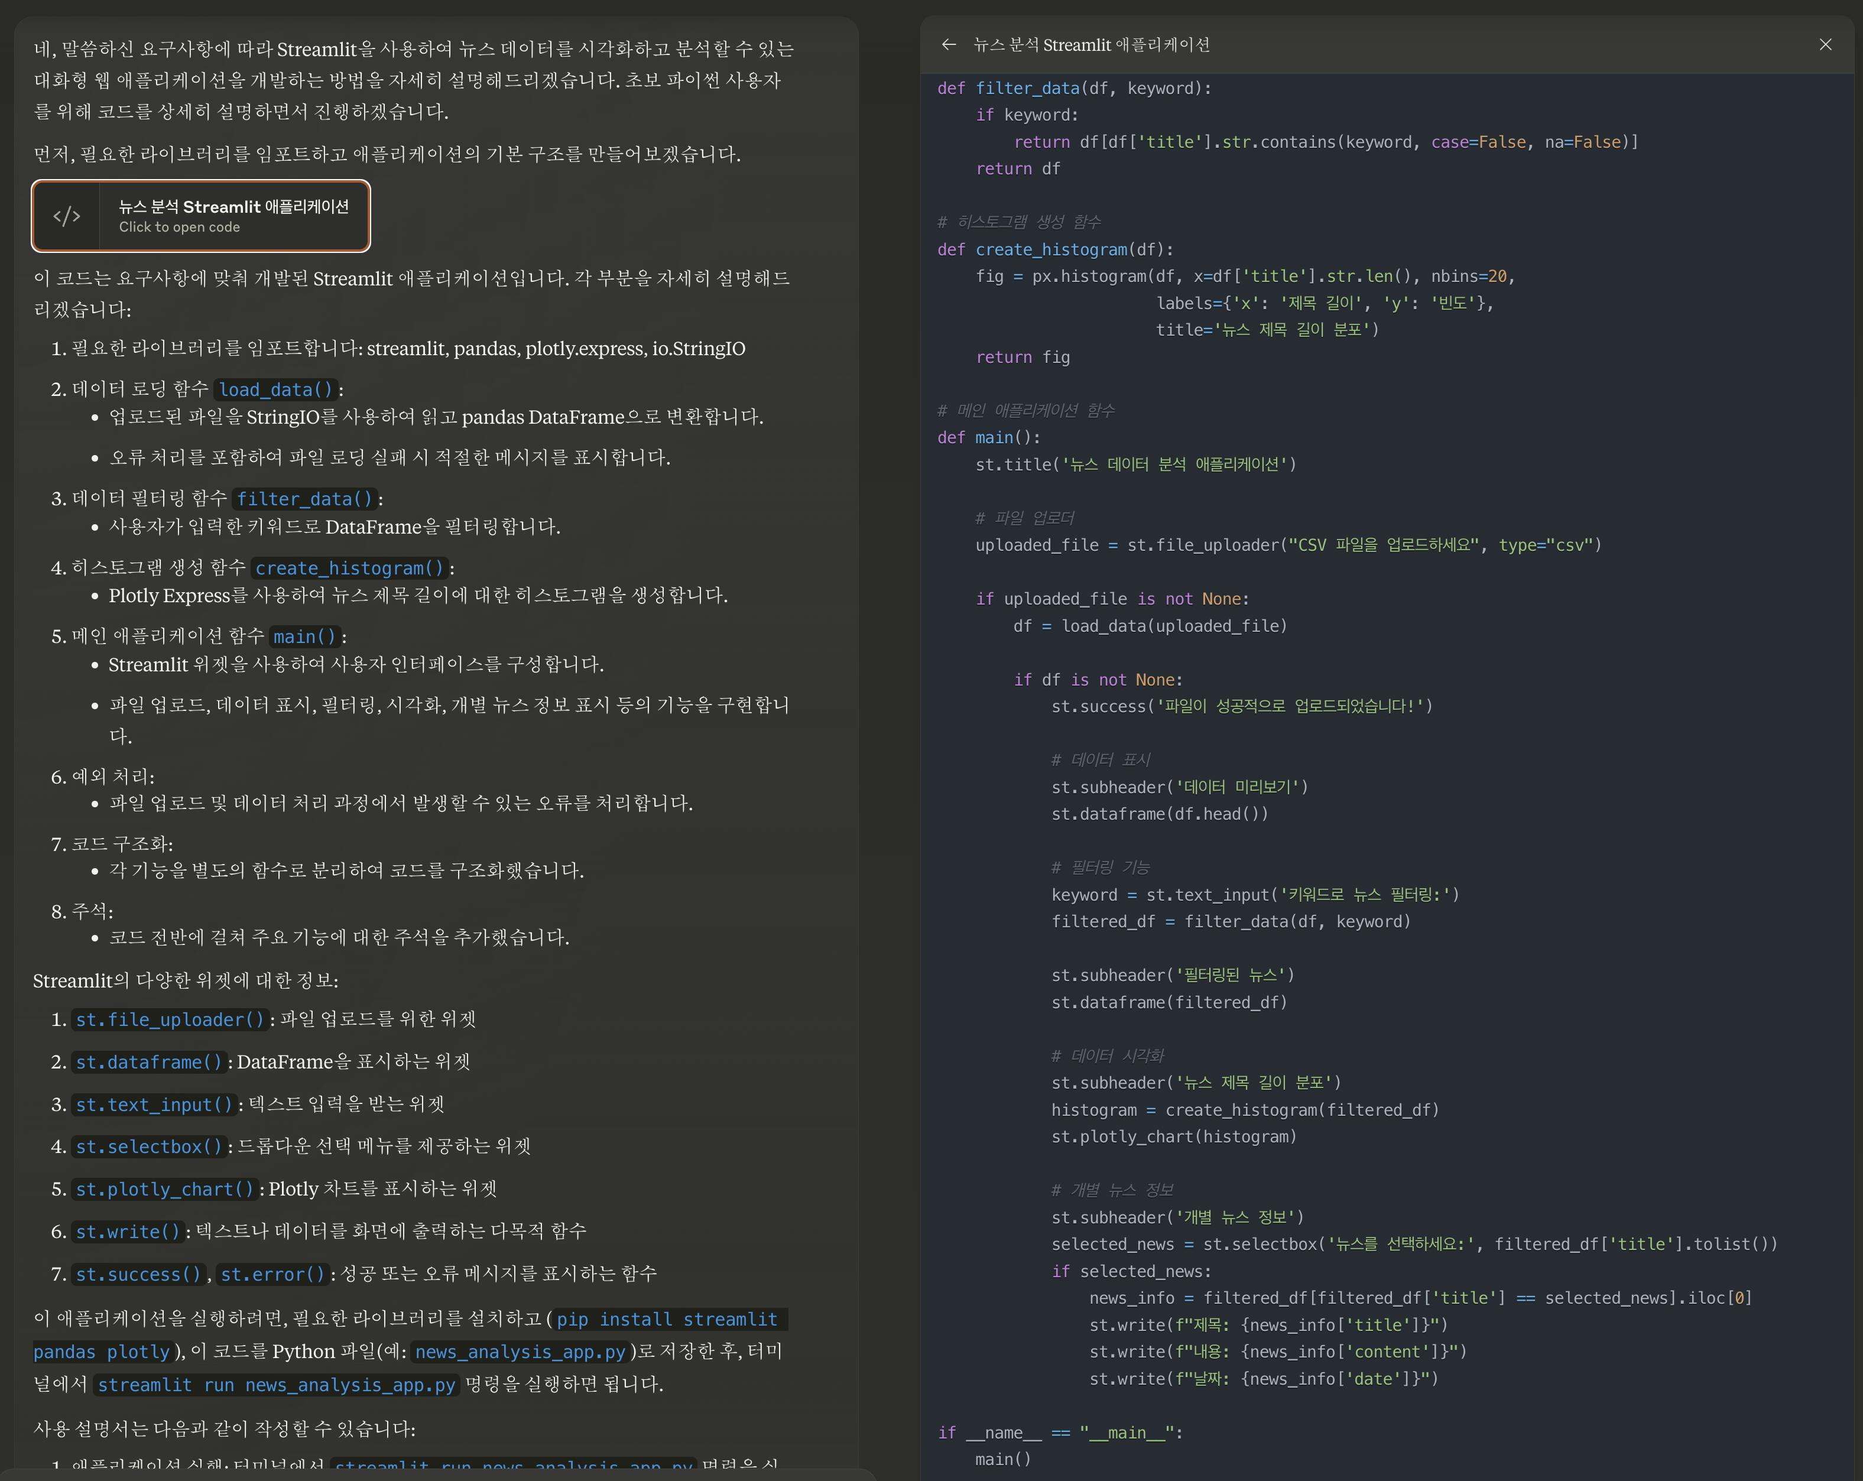
Task: Click the st.selectbox() inline code
Action: (148, 1147)
